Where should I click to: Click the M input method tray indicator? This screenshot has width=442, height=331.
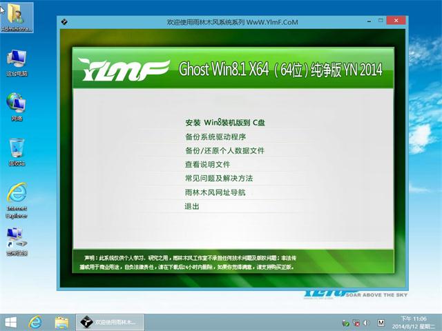pos(382,322)
